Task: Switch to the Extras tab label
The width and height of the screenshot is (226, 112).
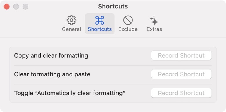Action: coord(154,29)
